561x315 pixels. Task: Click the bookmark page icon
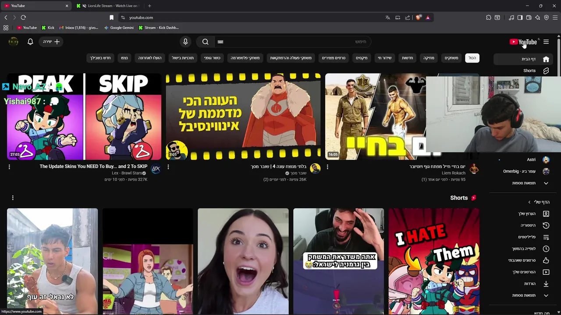click(x=111, y=17)
